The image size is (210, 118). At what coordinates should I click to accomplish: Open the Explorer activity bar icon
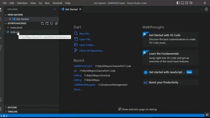point(1,10)
